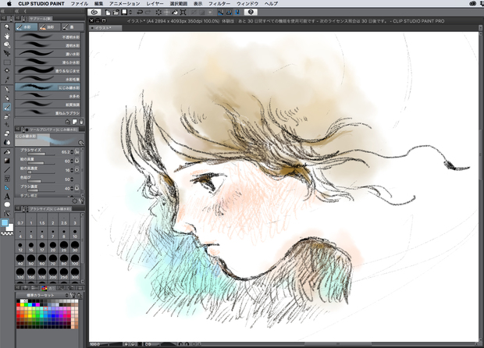Screen dimensions: 484x348
Task: Pick the Eyedropper tool
Action: coord(6,79)
